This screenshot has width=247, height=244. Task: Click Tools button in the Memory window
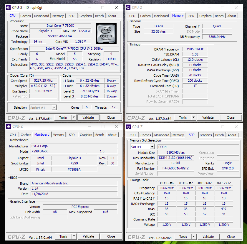pos(183,117)
